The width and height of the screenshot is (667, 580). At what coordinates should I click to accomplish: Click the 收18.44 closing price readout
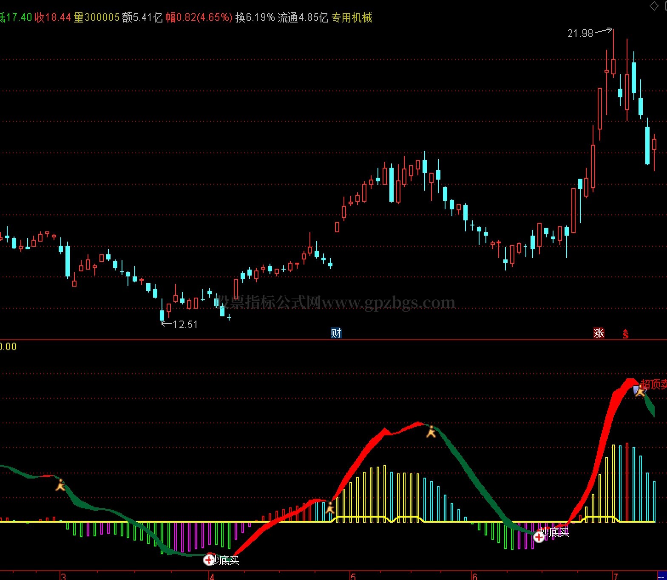(53, 17)
